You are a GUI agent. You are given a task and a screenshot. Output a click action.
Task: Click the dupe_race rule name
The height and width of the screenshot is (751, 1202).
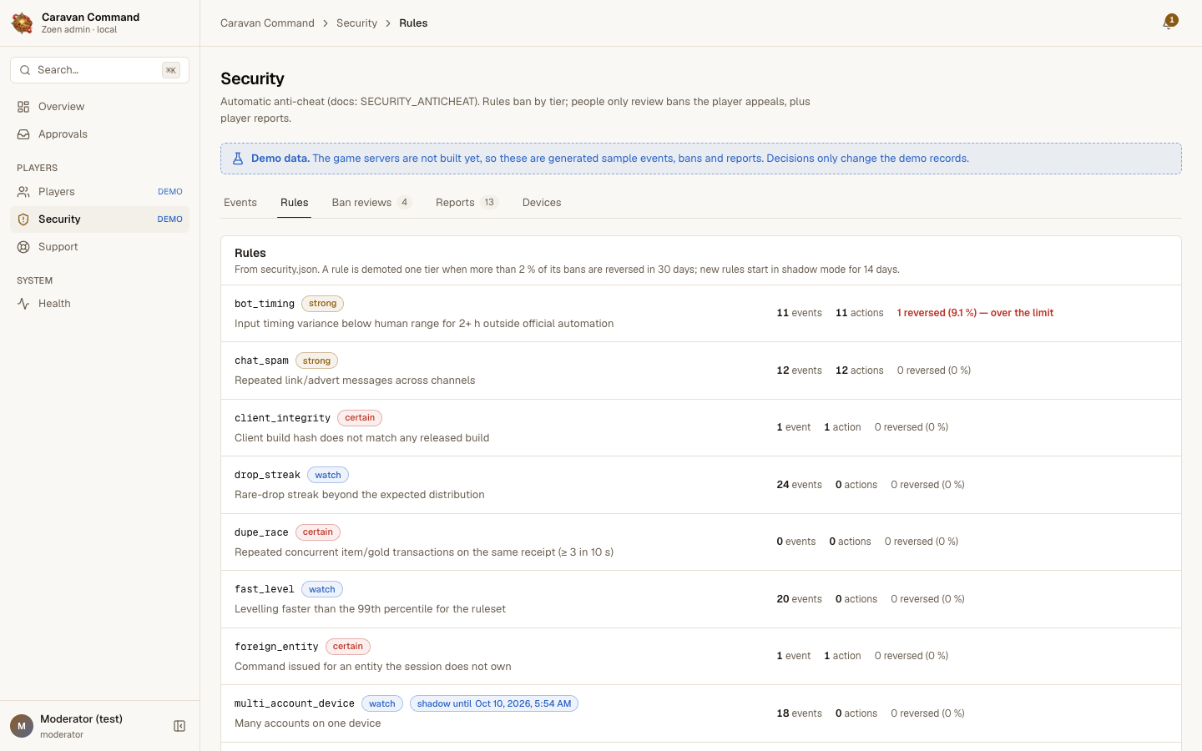[x=261, y=532]
